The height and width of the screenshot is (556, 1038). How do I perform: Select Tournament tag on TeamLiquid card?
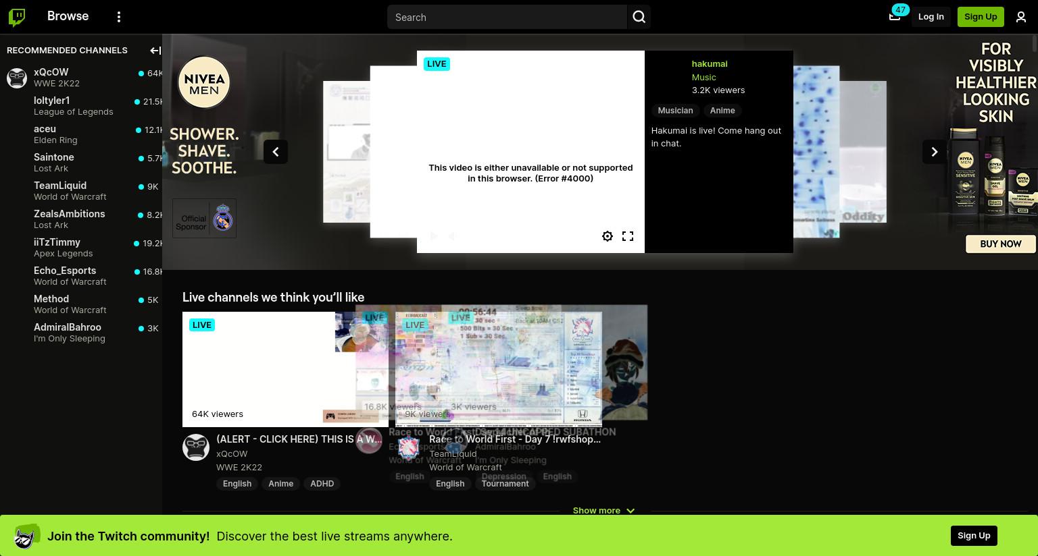click(x=505, y=483)
